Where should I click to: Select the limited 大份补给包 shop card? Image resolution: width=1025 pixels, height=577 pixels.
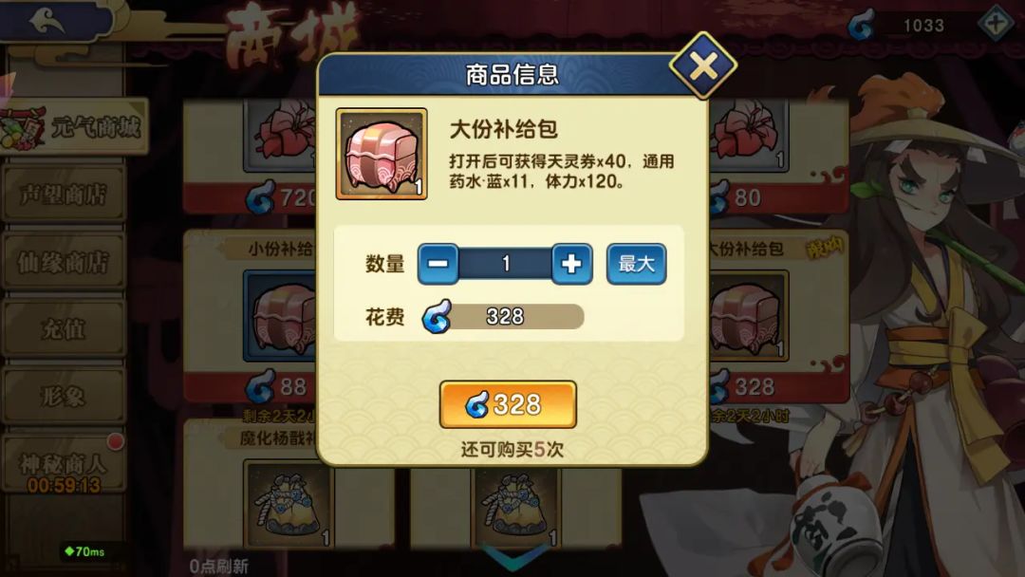[778, 316]
